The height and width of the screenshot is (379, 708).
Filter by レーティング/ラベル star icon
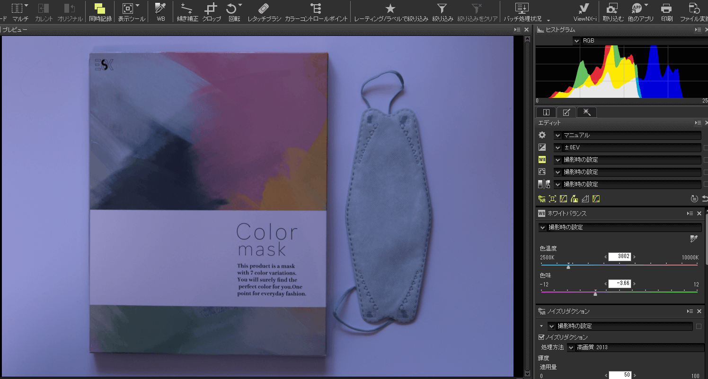pos(390,9)
